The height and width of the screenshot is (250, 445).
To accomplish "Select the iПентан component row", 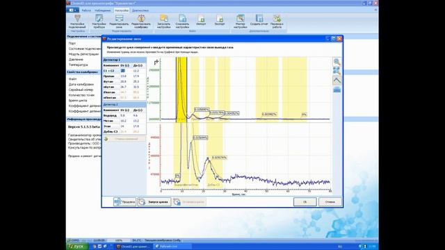I will tap(124, 92).
